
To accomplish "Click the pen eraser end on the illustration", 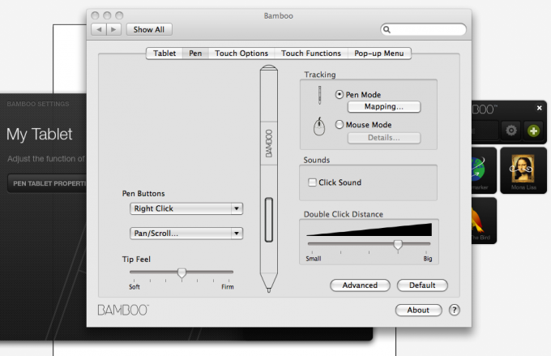I will (x=269, y=67).
